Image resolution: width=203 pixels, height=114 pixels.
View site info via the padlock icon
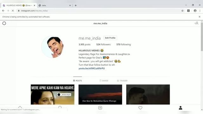pos(19,11)
